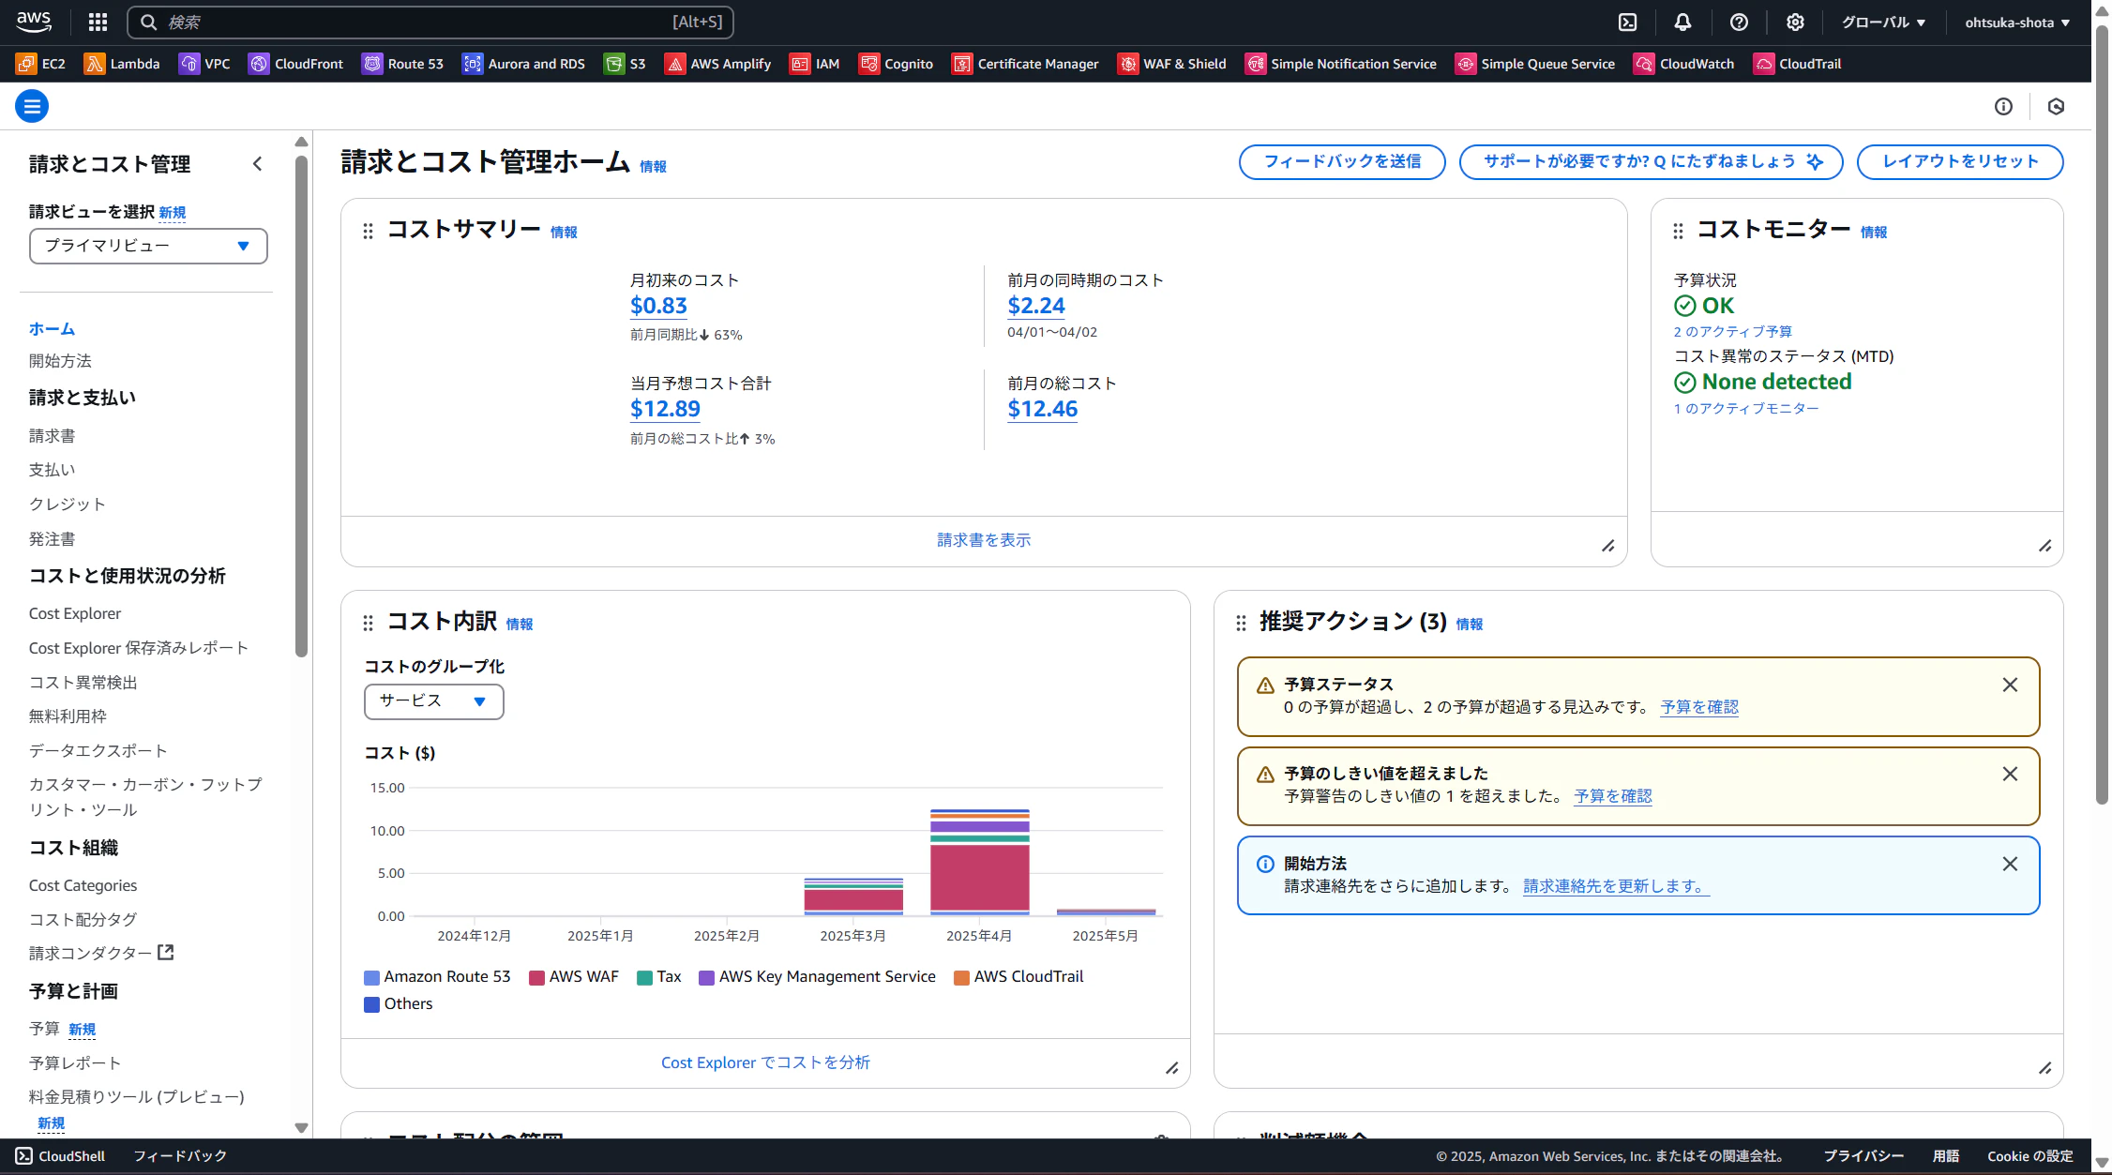2112x1175 pixels.
Task: Open the プライマリビュー billing view dropdown
Action: tap(148, 246)
